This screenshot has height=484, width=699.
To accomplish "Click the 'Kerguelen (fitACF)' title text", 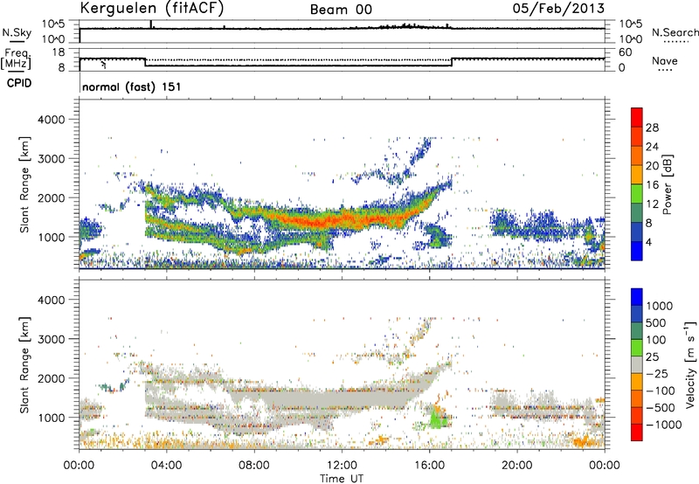I will pos(151,9).
